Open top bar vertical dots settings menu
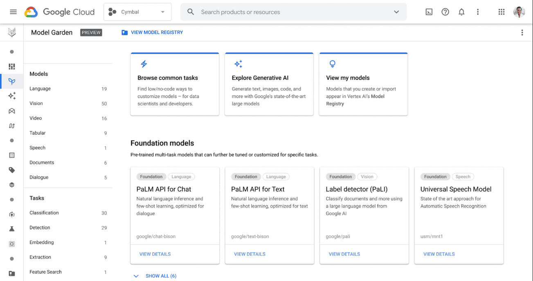Screen dimensions: 533x281 (x=478, y=12)
